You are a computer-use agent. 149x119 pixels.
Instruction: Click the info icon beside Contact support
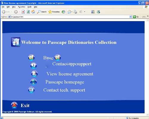(34, 66)
